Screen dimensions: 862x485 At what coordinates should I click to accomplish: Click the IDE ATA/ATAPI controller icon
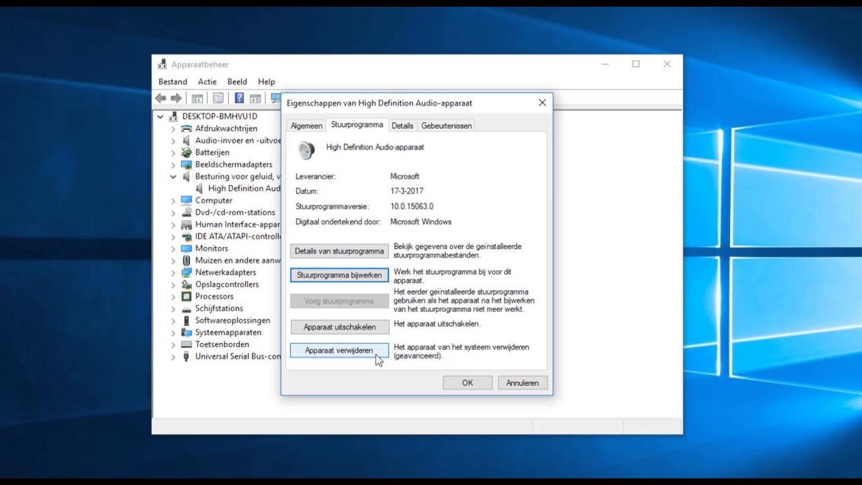tap(187, 236)
